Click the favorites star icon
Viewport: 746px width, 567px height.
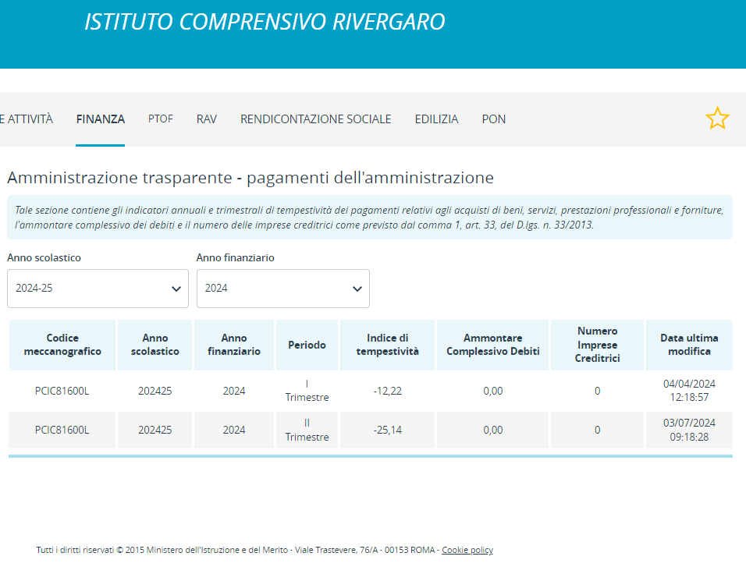(716, 119)
